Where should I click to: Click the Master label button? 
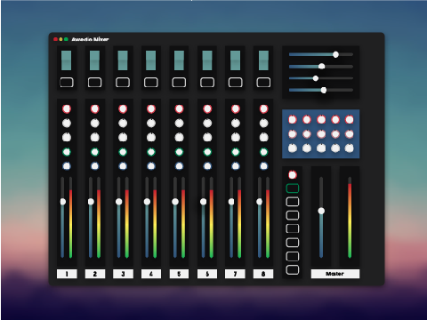(x=335, y=274)
